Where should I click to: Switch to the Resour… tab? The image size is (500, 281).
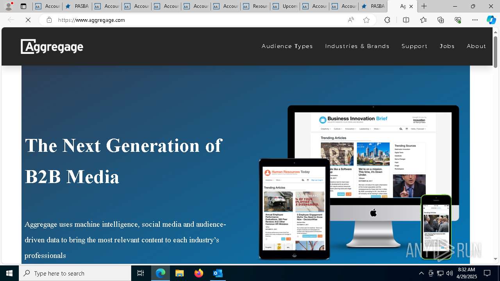pos(255,6)
